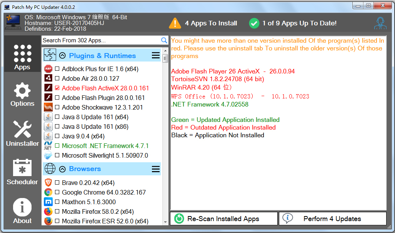
Task: Click Perform 4 Updates button
Action: tap(333, 218)
